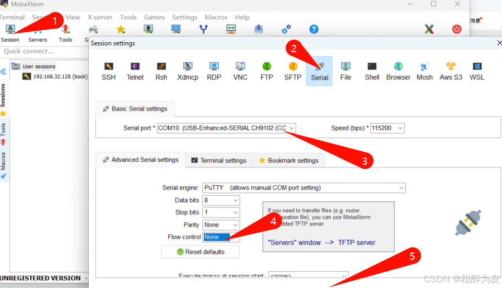502x288 pixels.
Task: Open the Settings gears toolbar icon
Action: pyautogui.click(x=286, y=29)
